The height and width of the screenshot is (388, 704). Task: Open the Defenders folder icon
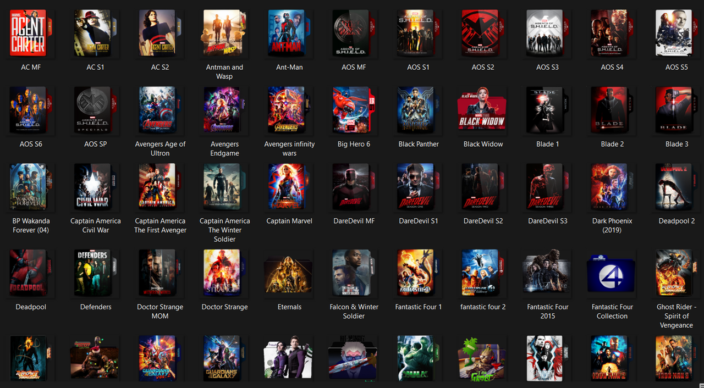96,273
